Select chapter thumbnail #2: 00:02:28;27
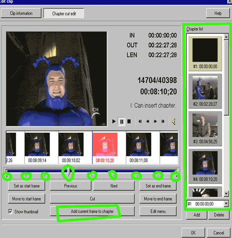This screenshot has width=232, height=238. pos(205,91)
